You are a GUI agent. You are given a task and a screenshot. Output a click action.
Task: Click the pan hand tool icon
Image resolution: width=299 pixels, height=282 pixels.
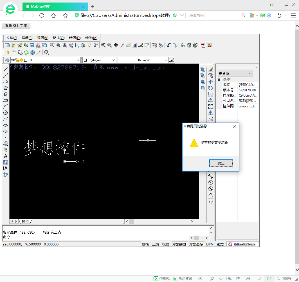click(x=71, y=45)
